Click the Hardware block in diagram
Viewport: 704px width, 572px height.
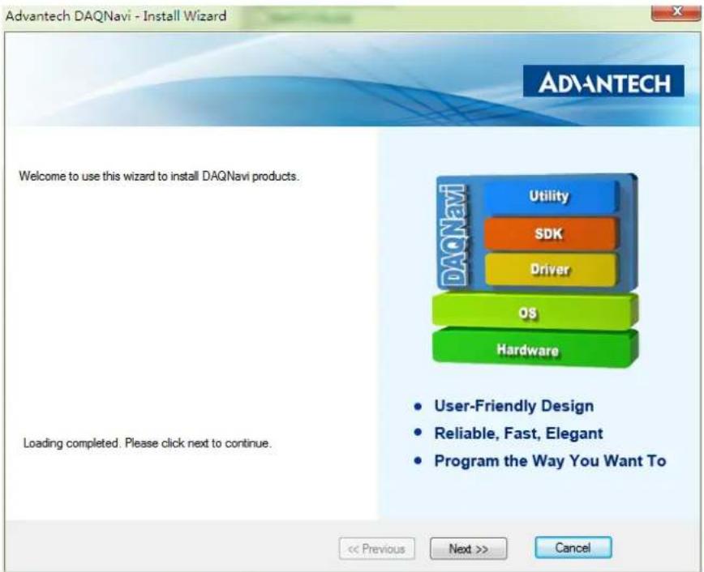click(x=534, y=348)
